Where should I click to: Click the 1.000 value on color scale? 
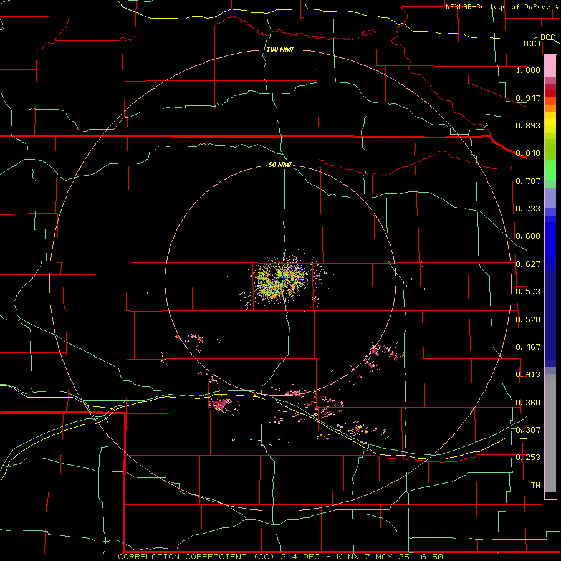tap(528, 70)
